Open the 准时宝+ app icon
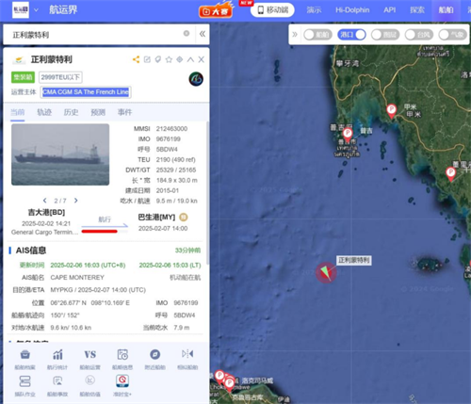The width and height of the screenshot is (471, 404). pyautogui.click(x=122, y=381)
